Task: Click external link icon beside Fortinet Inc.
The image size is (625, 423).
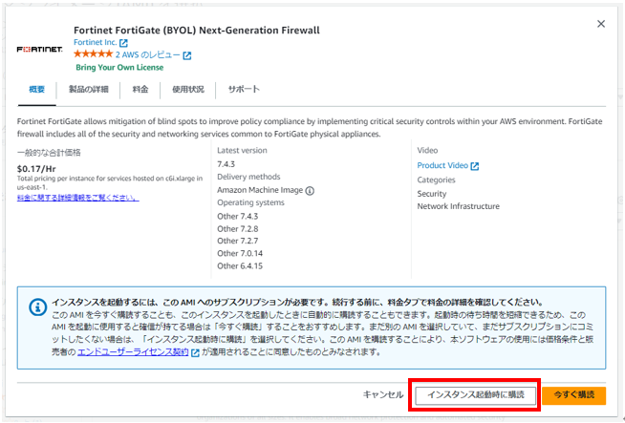Action: point(123,43)
